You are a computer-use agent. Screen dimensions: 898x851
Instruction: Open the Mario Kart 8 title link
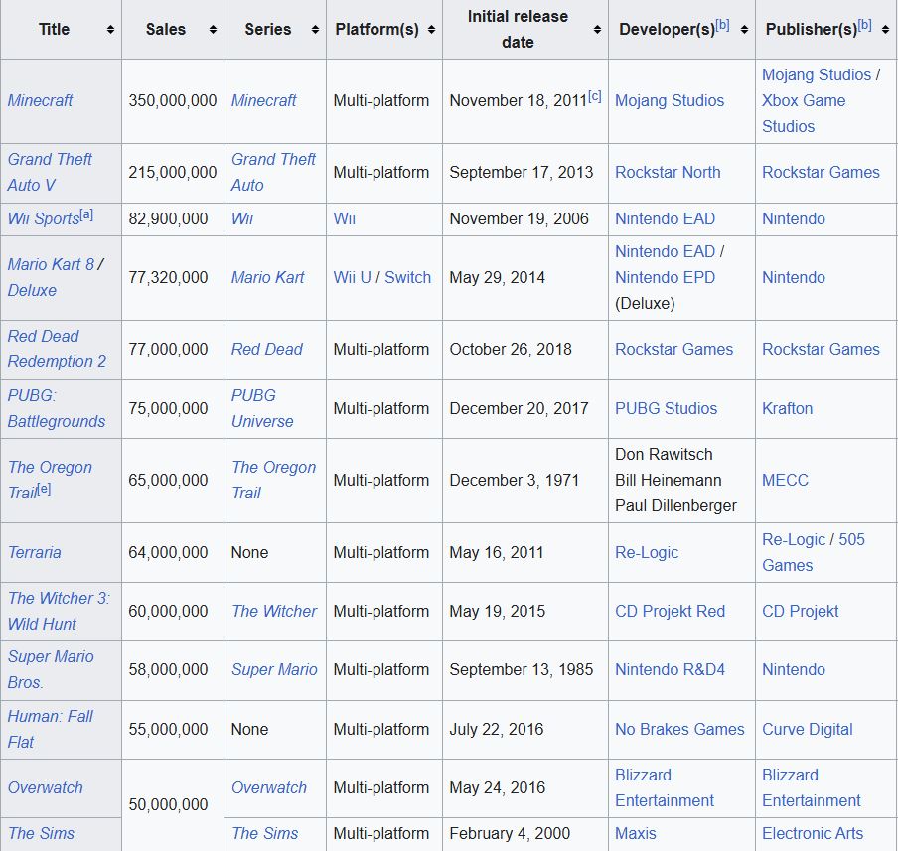click(51, 264)
